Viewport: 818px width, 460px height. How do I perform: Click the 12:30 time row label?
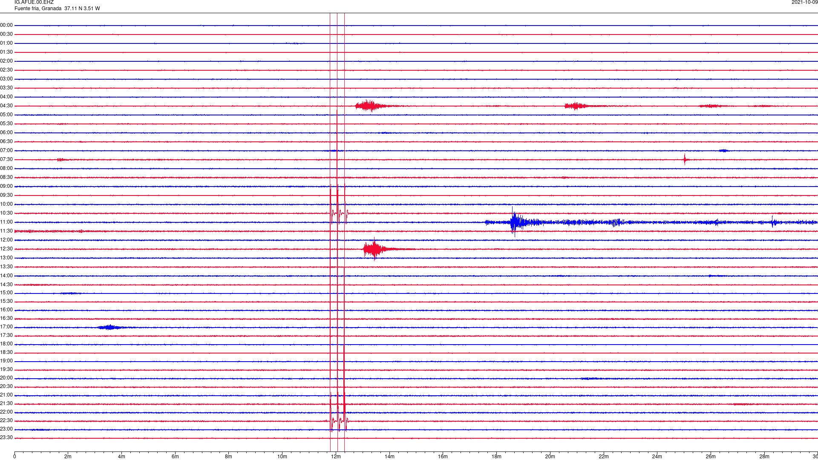click(6, 249)
